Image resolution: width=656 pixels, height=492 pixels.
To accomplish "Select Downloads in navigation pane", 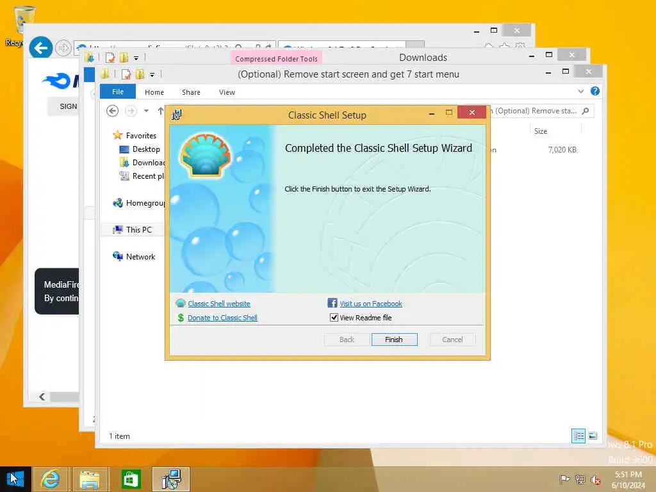I will pos(142,162).
